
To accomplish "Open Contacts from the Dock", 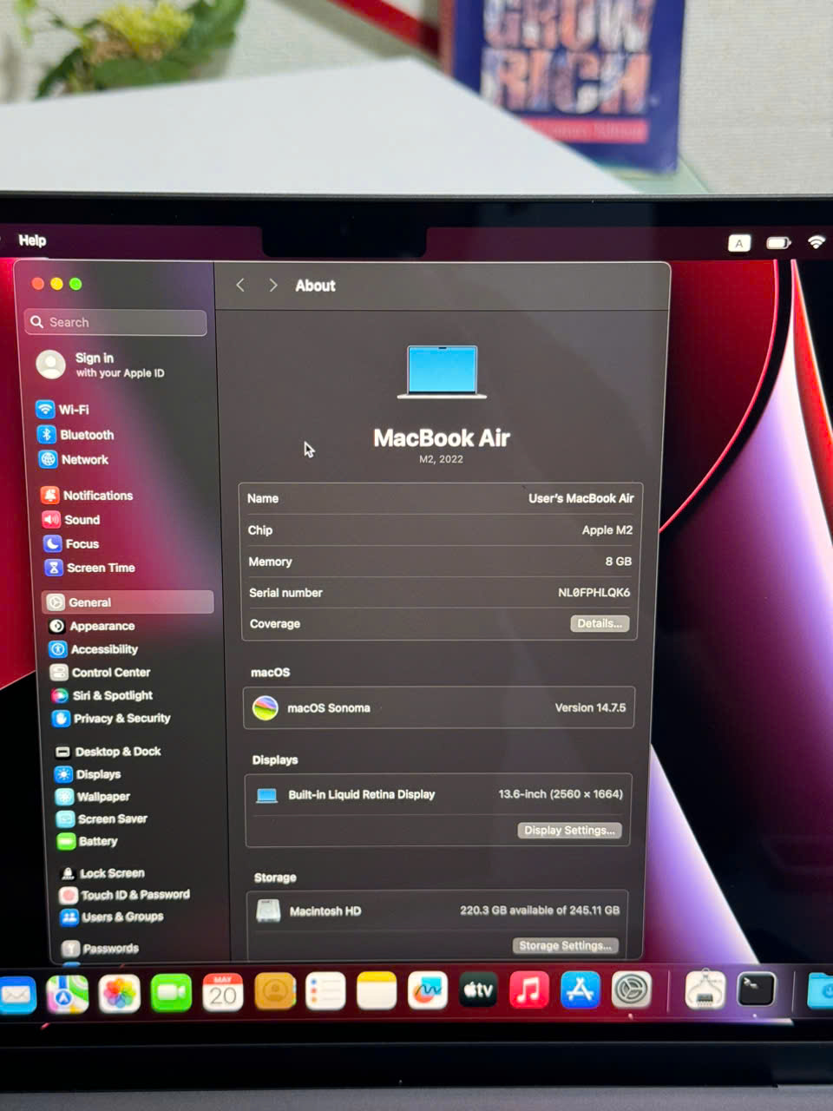I will click(x=275, y=991).
